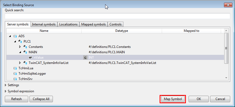
Task: Click the tree scrollbar up arrow
Action: pyautogui.click(x=226, y=31)
